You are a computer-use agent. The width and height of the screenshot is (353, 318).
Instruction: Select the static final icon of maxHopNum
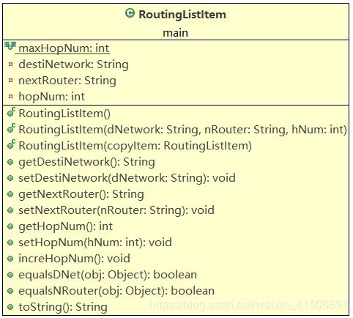tap(10, 45)
